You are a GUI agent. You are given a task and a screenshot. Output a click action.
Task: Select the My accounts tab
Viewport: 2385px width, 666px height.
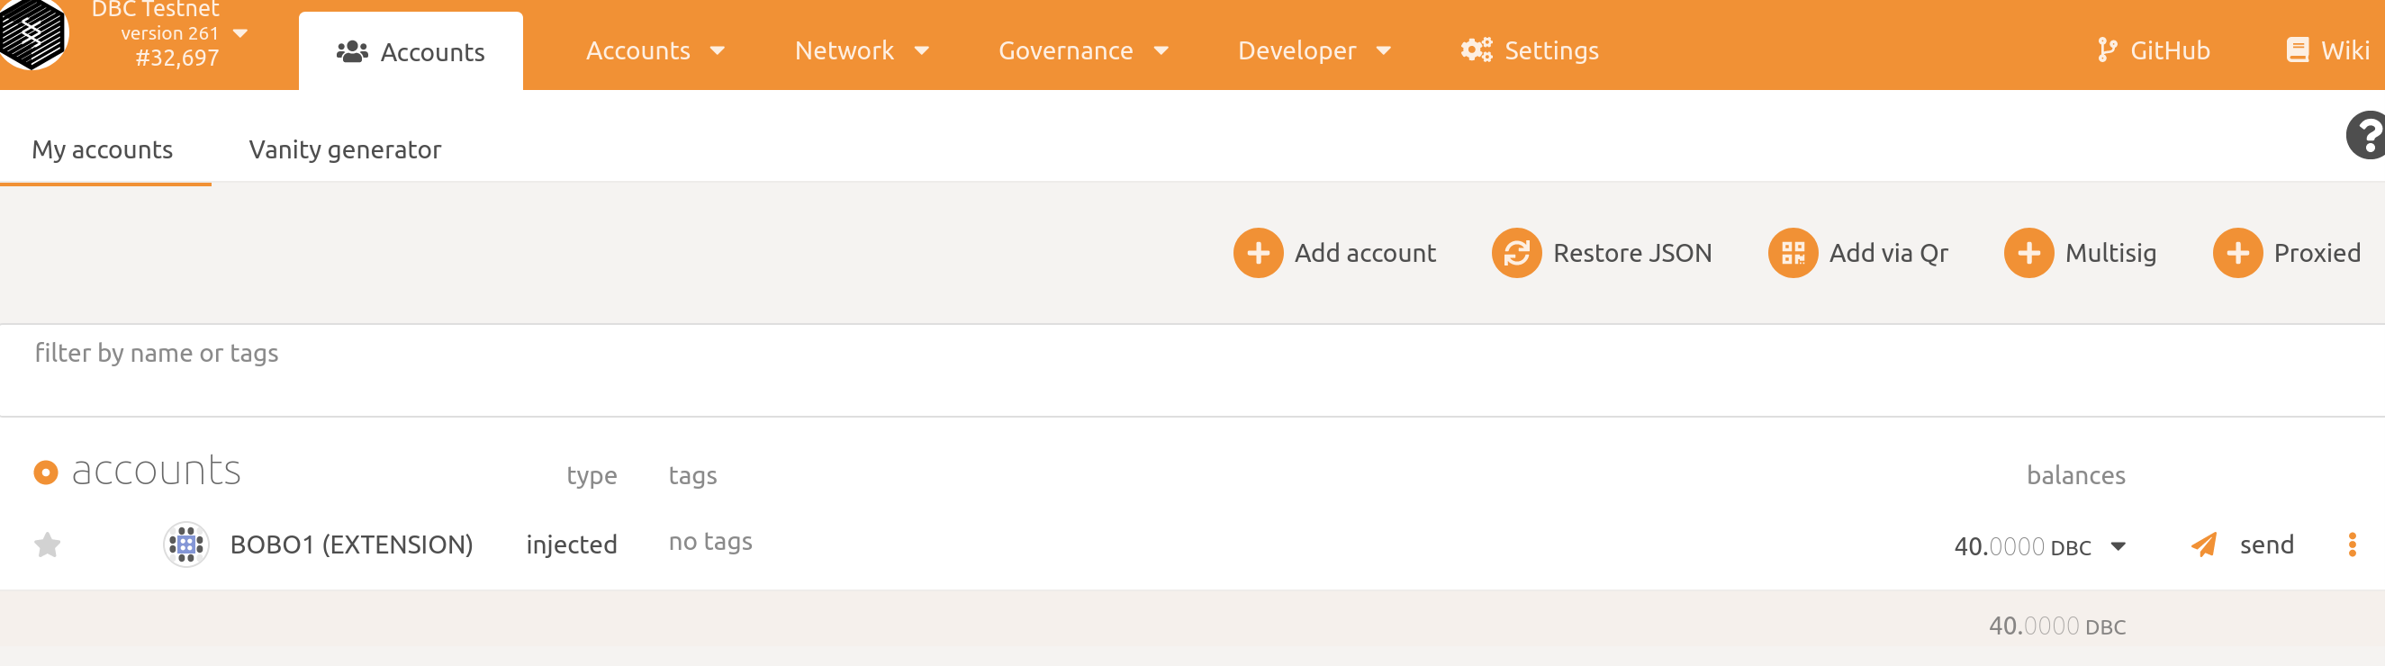click(x=102, y=148)
